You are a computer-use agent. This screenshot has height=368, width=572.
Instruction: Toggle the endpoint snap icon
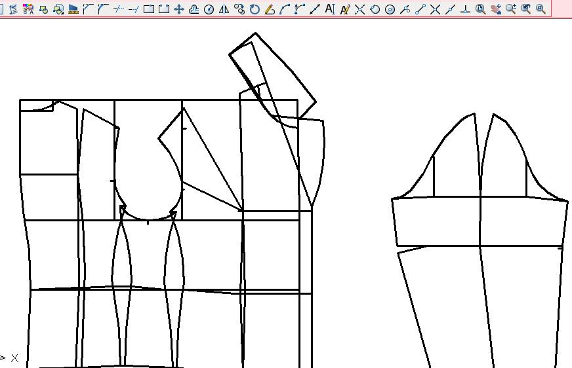pos(420,9)
